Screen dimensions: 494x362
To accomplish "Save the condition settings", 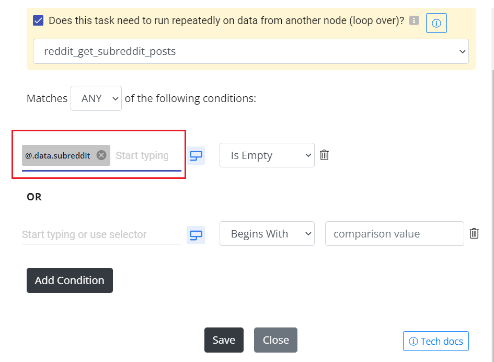I will click(x=224, y=340).
